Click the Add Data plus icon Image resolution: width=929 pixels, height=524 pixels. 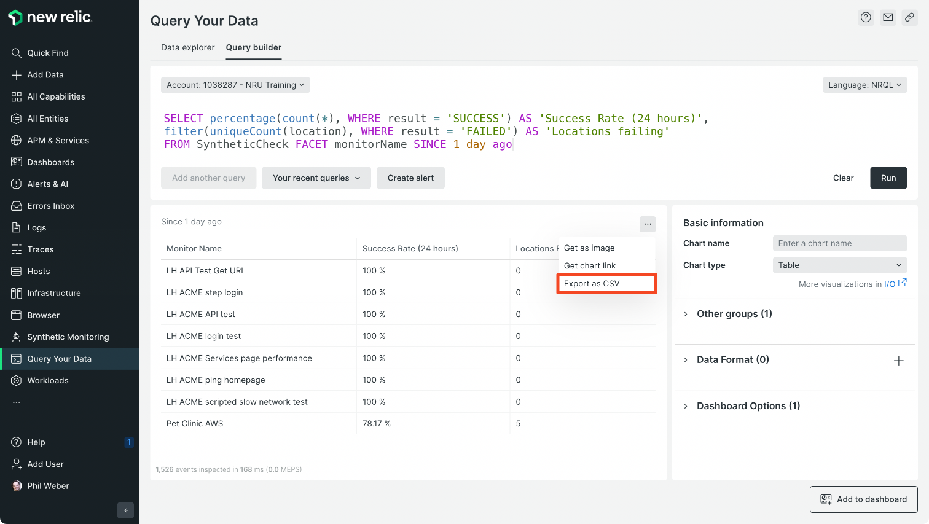point(17,75)
